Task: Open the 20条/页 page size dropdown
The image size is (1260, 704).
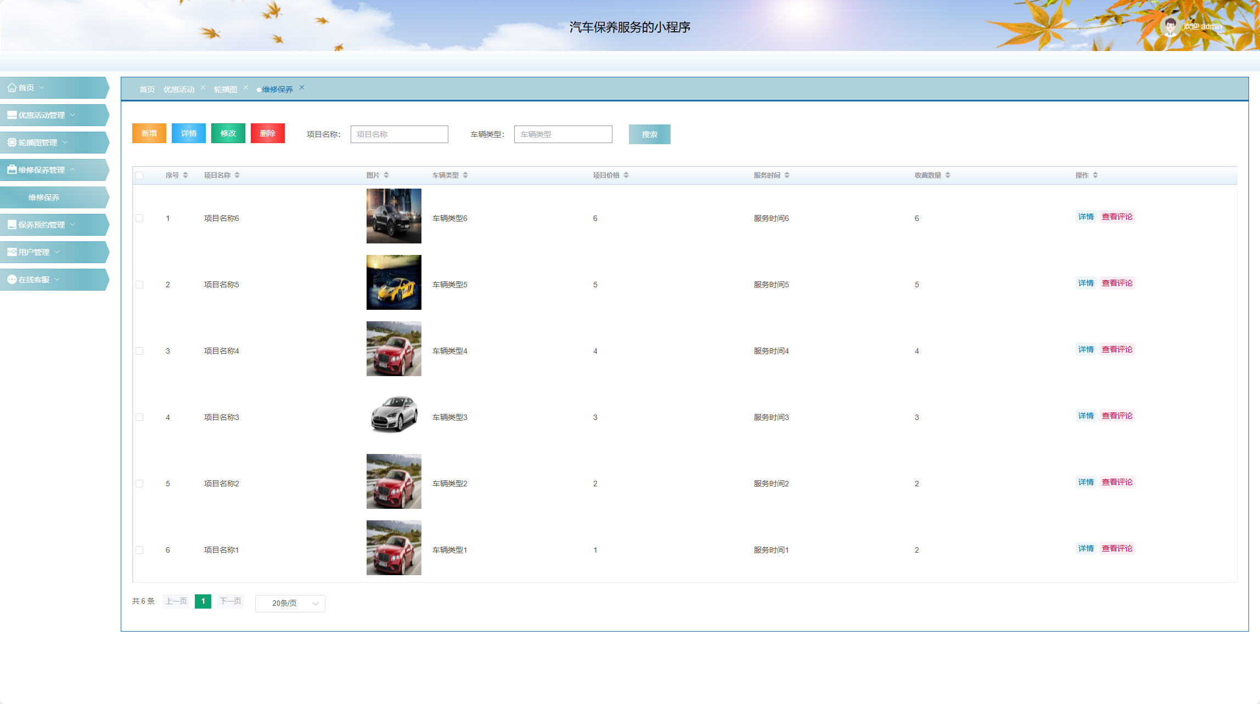Action: pos(290,603)
